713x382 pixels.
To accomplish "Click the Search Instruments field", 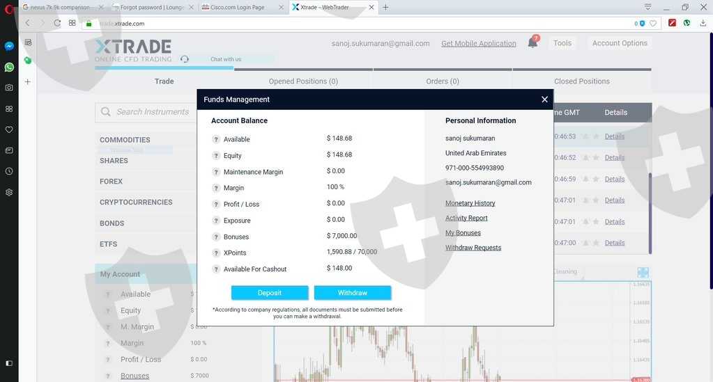I will coord(146,112).
